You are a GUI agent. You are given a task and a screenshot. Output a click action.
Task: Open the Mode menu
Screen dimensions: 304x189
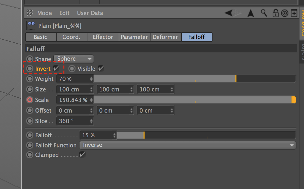pos(45,13)
